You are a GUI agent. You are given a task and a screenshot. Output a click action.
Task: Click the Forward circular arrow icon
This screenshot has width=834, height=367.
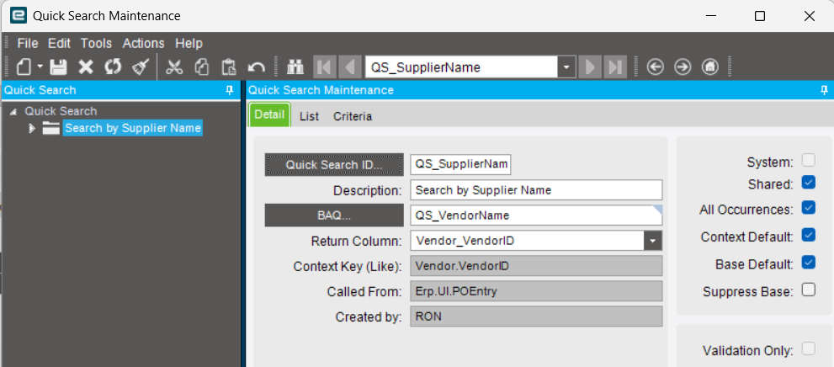tap(683, 67)
